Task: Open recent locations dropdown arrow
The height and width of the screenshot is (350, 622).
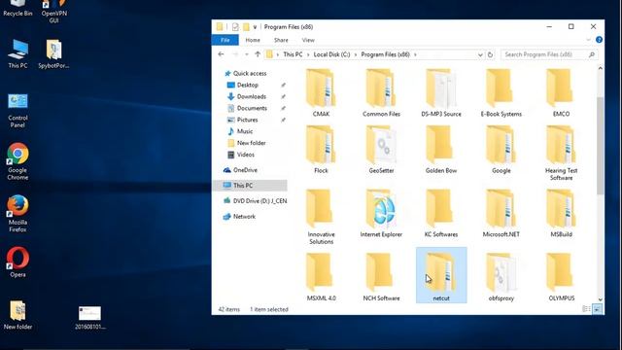Action: coord(247,54)
